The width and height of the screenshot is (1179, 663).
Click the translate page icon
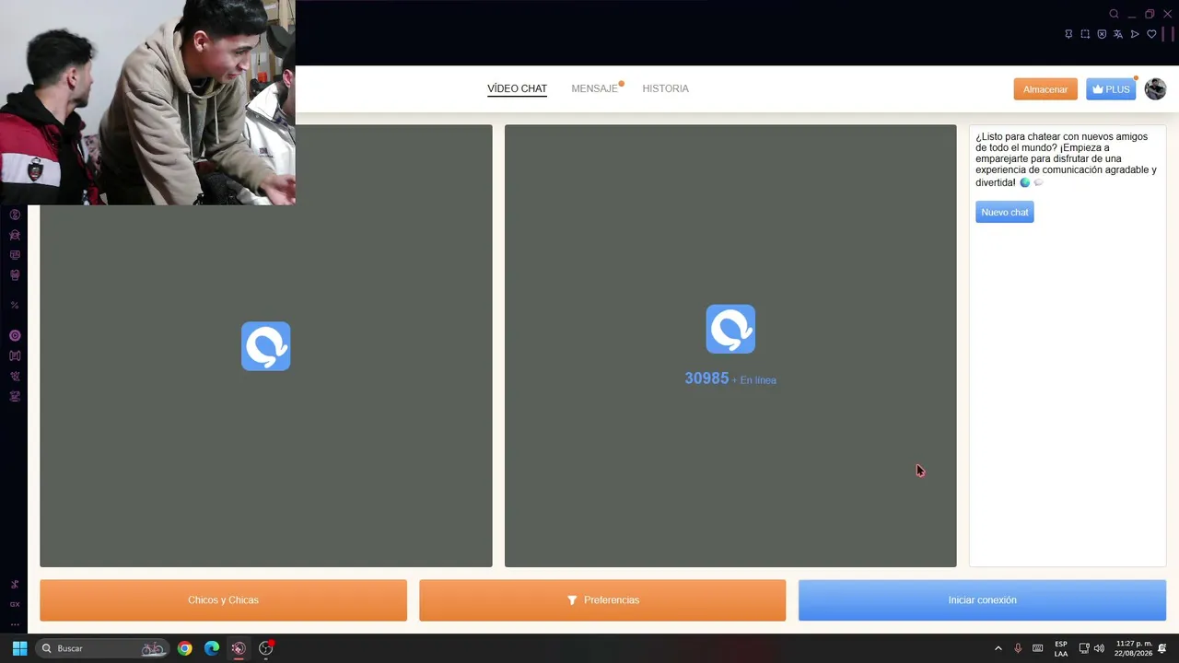pos(1118,34)
